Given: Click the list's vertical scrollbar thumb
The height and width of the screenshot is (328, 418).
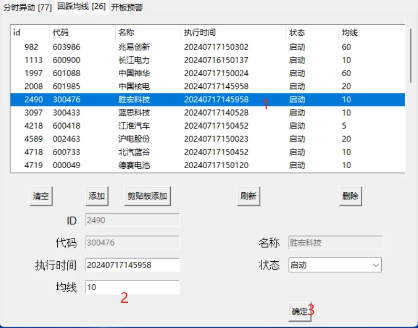Looking at the screenshot, I should 411,55.
